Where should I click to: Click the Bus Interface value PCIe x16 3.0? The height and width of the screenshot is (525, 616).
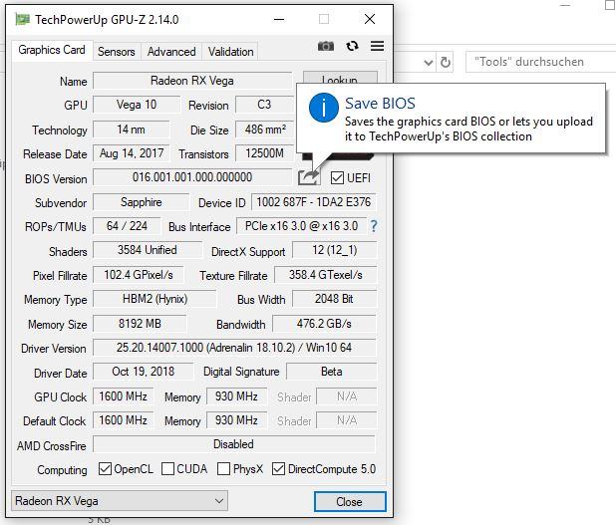(301, 226)
